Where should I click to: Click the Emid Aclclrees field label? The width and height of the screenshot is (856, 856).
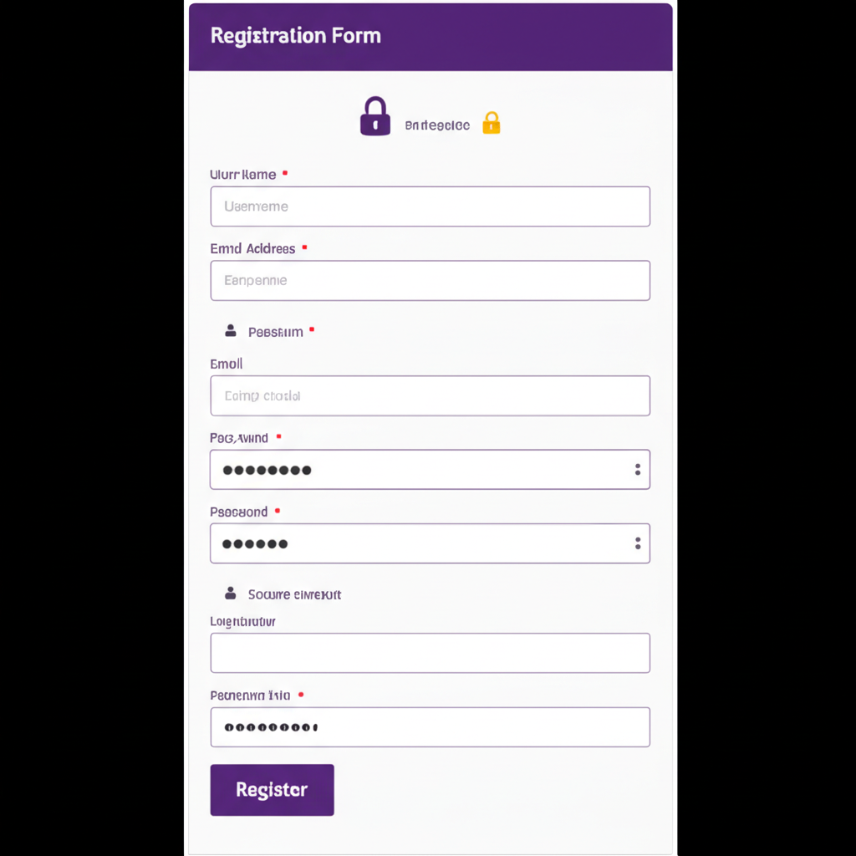click(252, 248)
